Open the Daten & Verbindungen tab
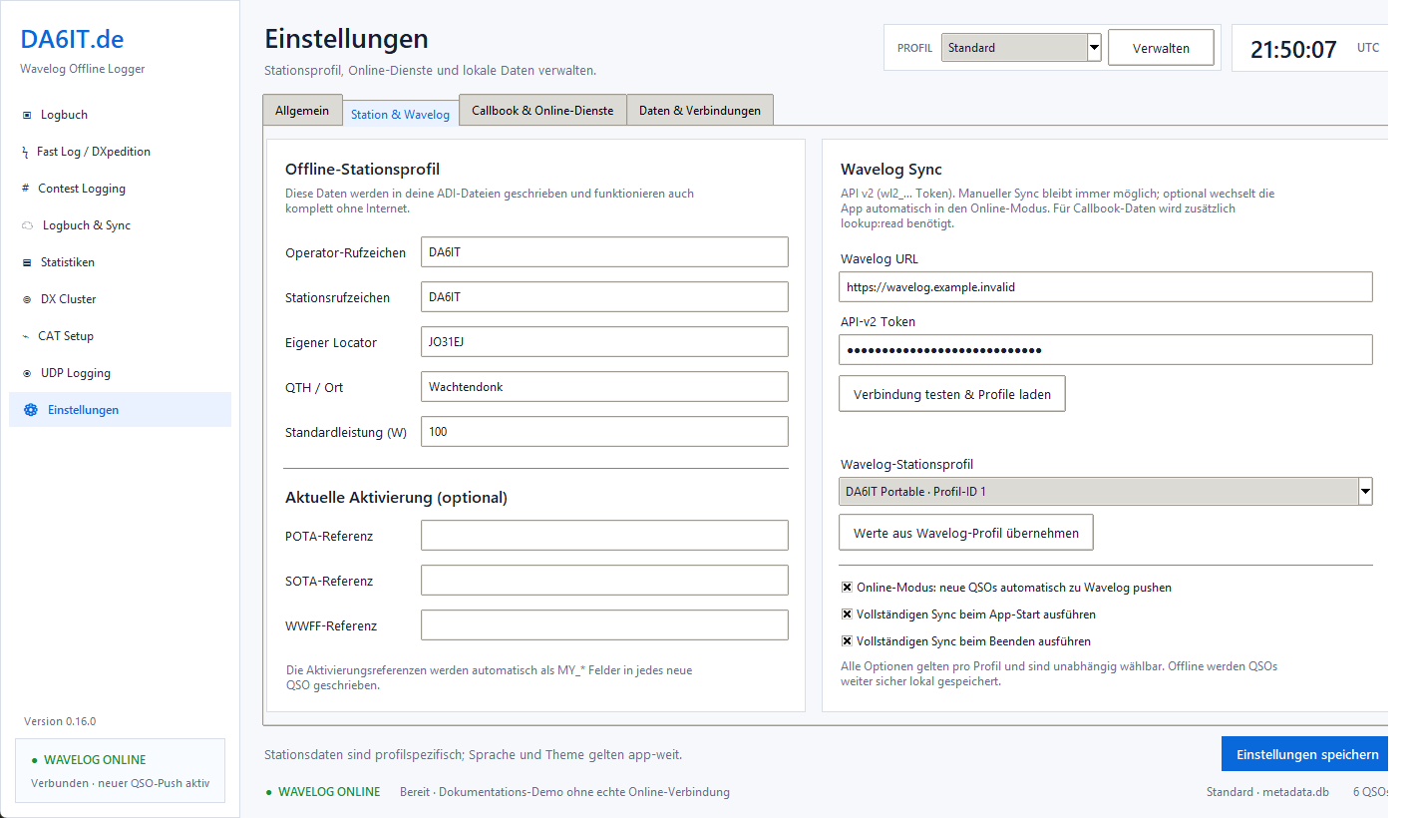1416x818 pixels. click(x=700, y=111)
